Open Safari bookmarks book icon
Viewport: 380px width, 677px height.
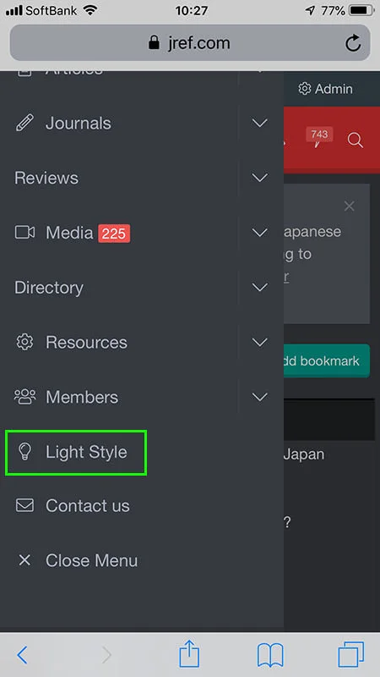point(270,655)
